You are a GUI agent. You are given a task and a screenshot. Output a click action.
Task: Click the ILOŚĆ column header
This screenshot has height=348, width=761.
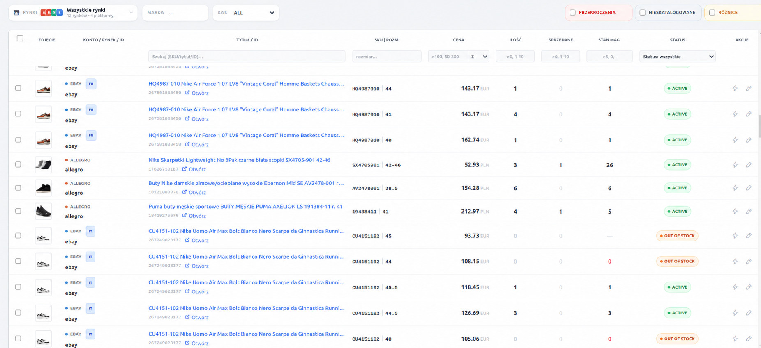[515, 40]
